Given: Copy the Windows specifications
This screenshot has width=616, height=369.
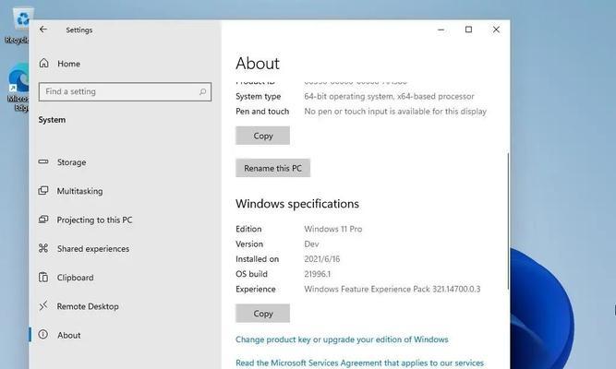Looking at the screenshot, I should (263, 314).
